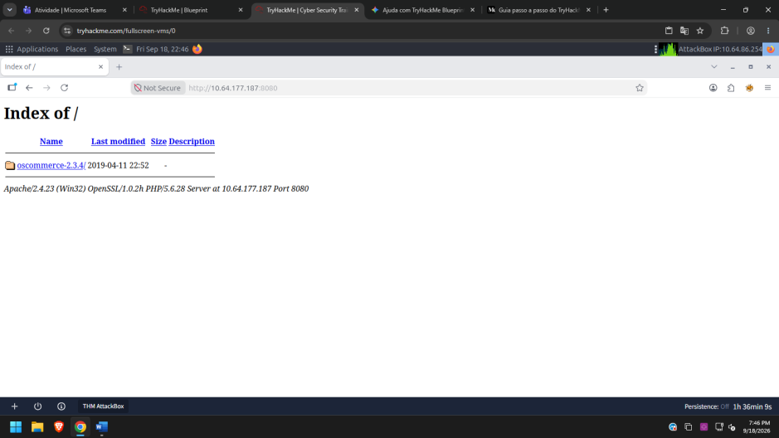
Task: Click the Not Secure connection indicator
Action: [158, 88]
